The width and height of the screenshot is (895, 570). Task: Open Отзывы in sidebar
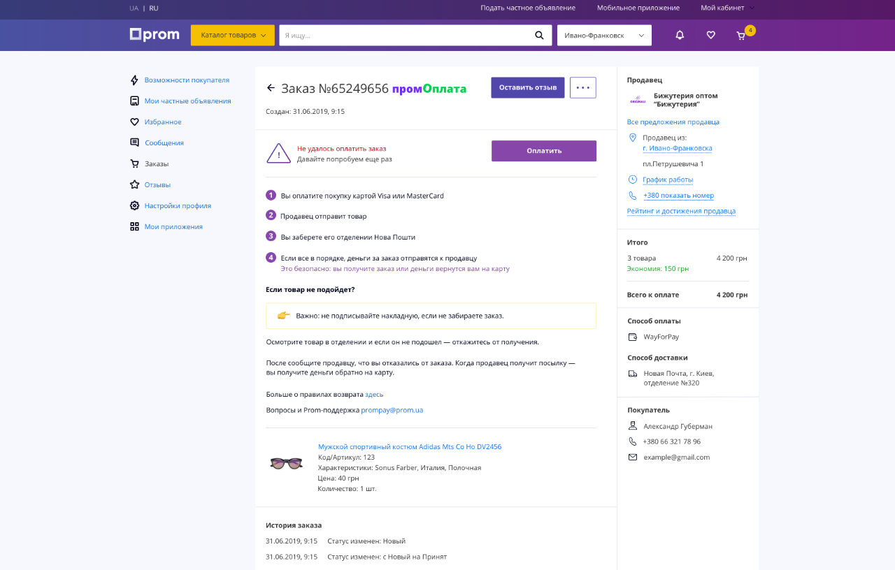pos(157,184)
